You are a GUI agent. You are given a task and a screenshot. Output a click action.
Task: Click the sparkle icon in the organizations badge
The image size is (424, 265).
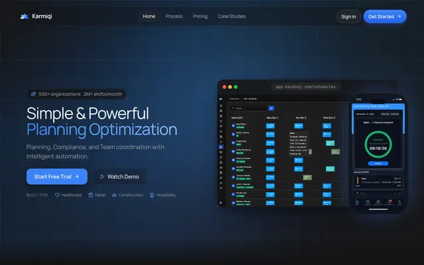[34, 94]
